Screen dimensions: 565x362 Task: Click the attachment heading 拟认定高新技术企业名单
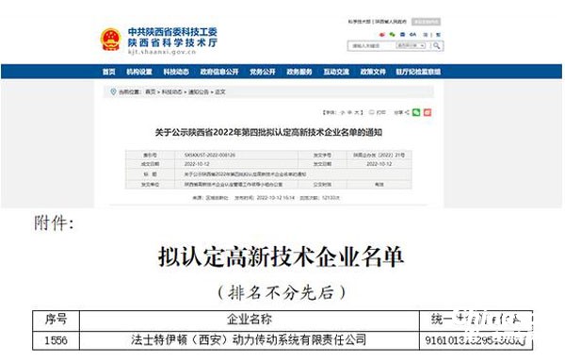281,256
